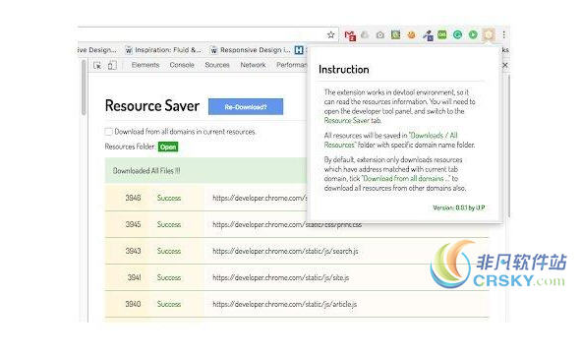Click the green circular Grammarly-style extension icon
This screenshot has height=355, width=582.
(458, 34)
